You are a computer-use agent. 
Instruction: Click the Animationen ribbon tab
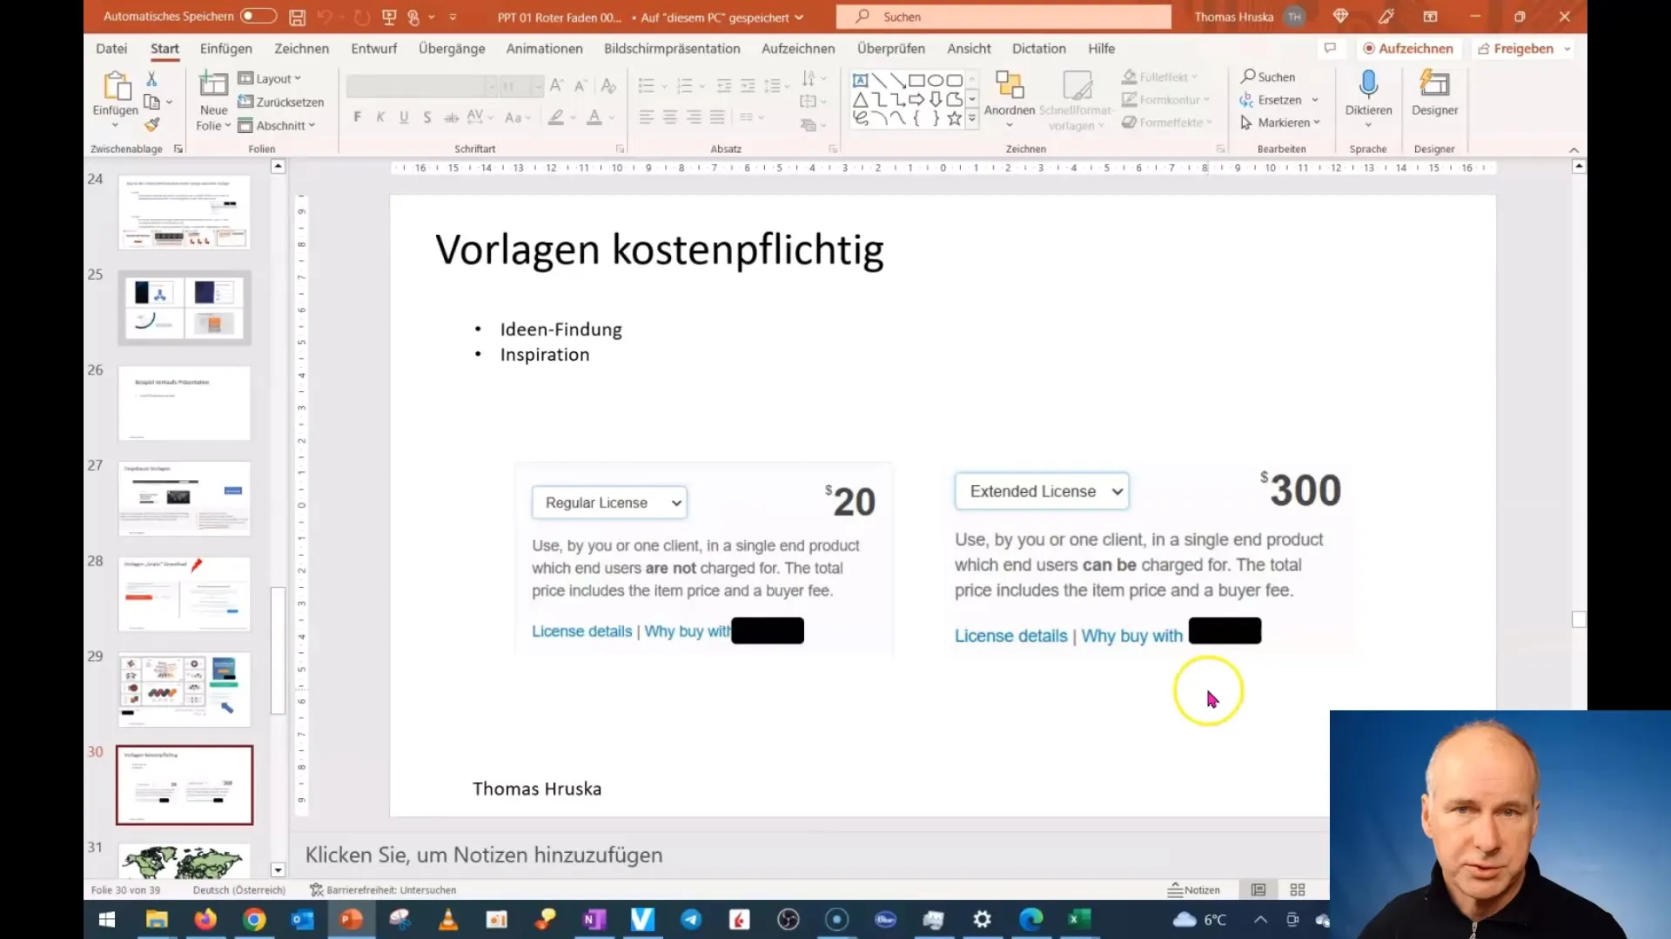tap(544, 48)
